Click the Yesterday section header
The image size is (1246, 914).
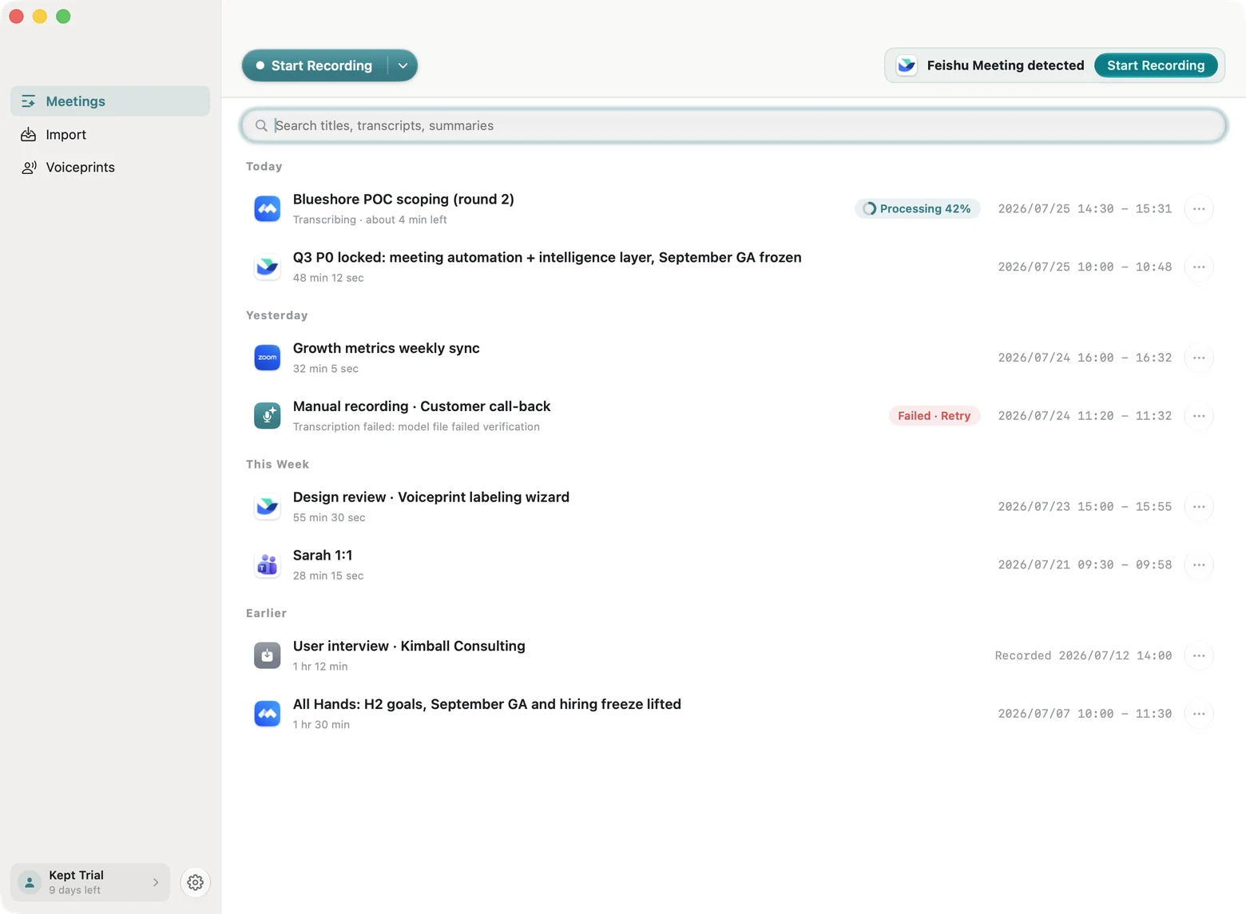pyautogui.click(x=277, y=315)
